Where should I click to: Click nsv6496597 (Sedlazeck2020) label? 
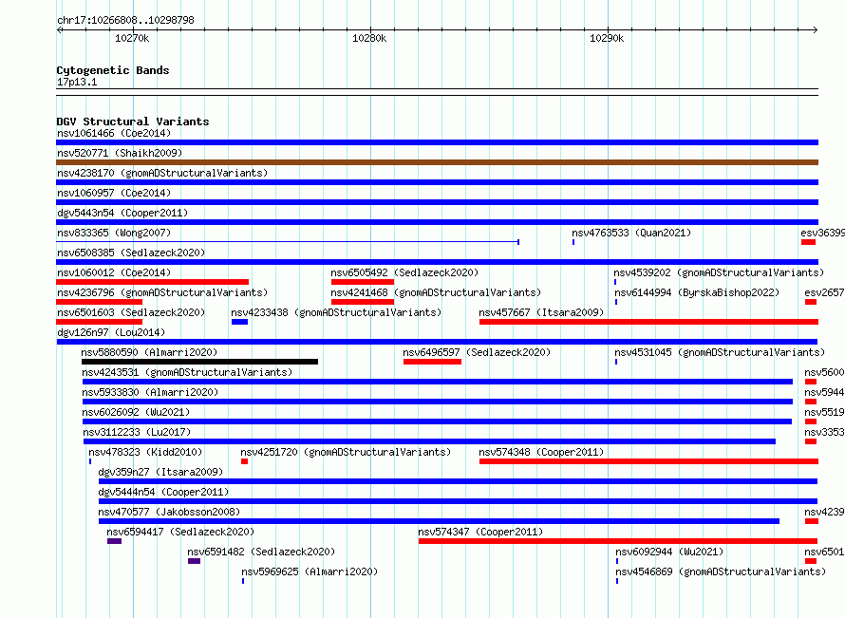(477, 352)
